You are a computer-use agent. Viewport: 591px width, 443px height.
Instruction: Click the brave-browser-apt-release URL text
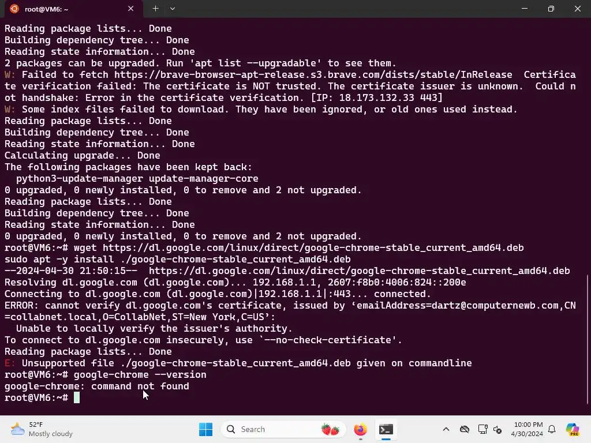(x=313, y=74)
